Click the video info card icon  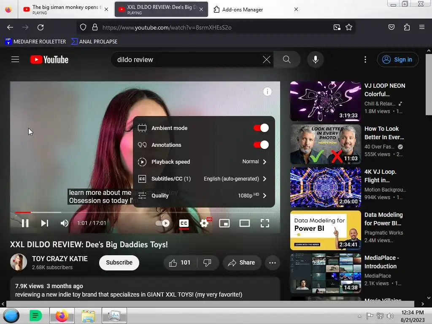click(267, 92)
